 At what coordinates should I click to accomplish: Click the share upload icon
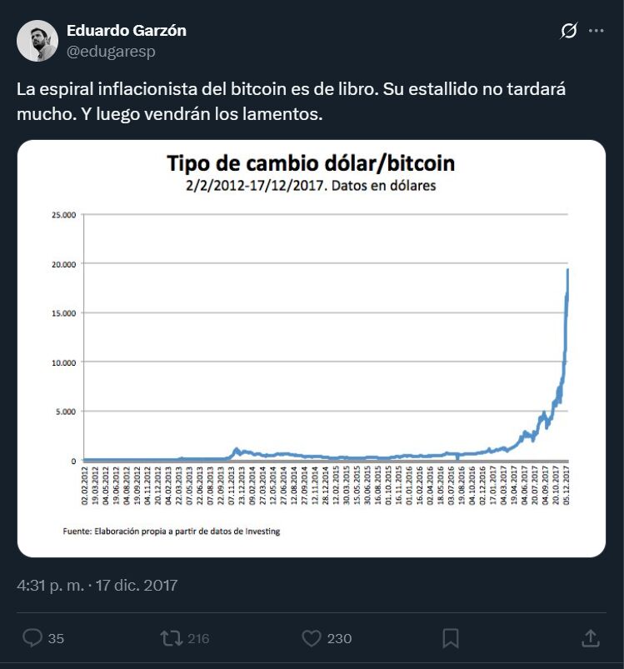pyautogui.click(x=590, y=638)
